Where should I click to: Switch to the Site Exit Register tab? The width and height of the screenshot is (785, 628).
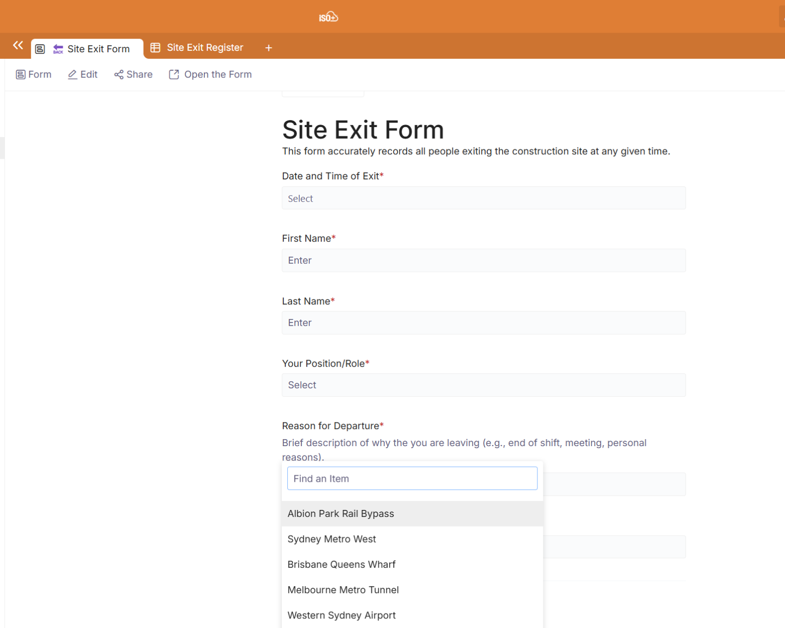click(204, 48)
